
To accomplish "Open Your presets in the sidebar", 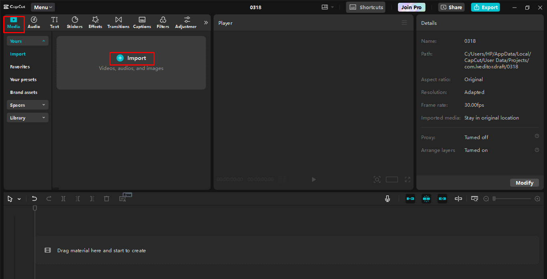I will point(23,80).
